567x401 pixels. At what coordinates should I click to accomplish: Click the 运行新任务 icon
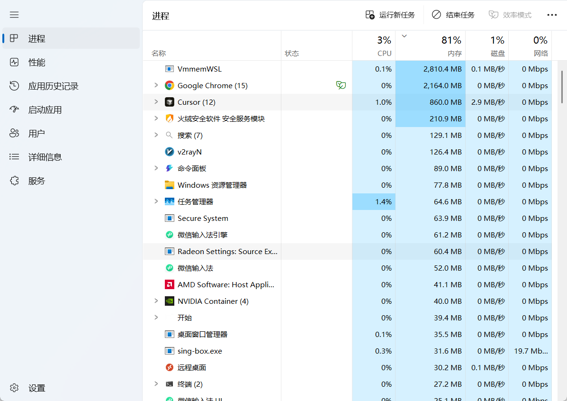point(370,15)
